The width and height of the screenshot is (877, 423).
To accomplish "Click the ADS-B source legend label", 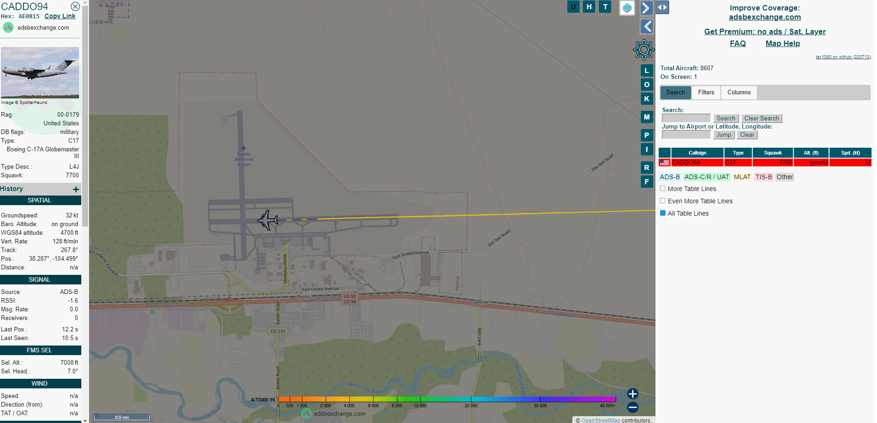I will 670,177.
